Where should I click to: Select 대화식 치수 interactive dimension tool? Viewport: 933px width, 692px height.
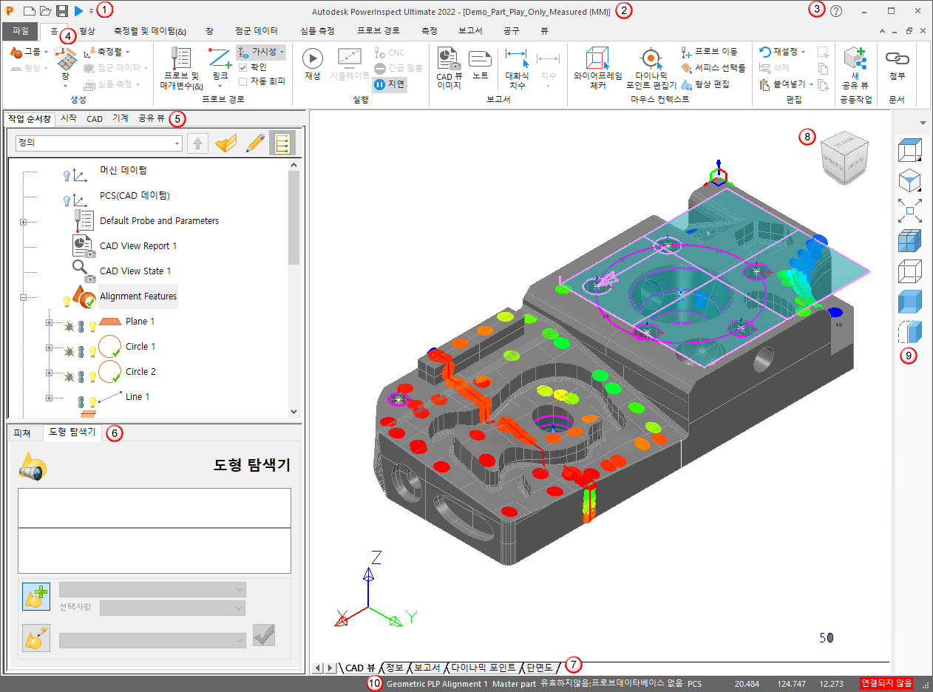517,69
